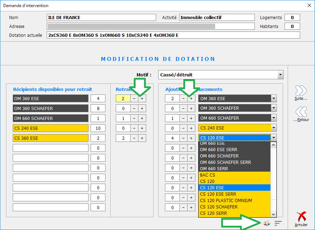Click the Dotation actuelle text field
This screenshot has height=230, width=315.
pos(173,35)
